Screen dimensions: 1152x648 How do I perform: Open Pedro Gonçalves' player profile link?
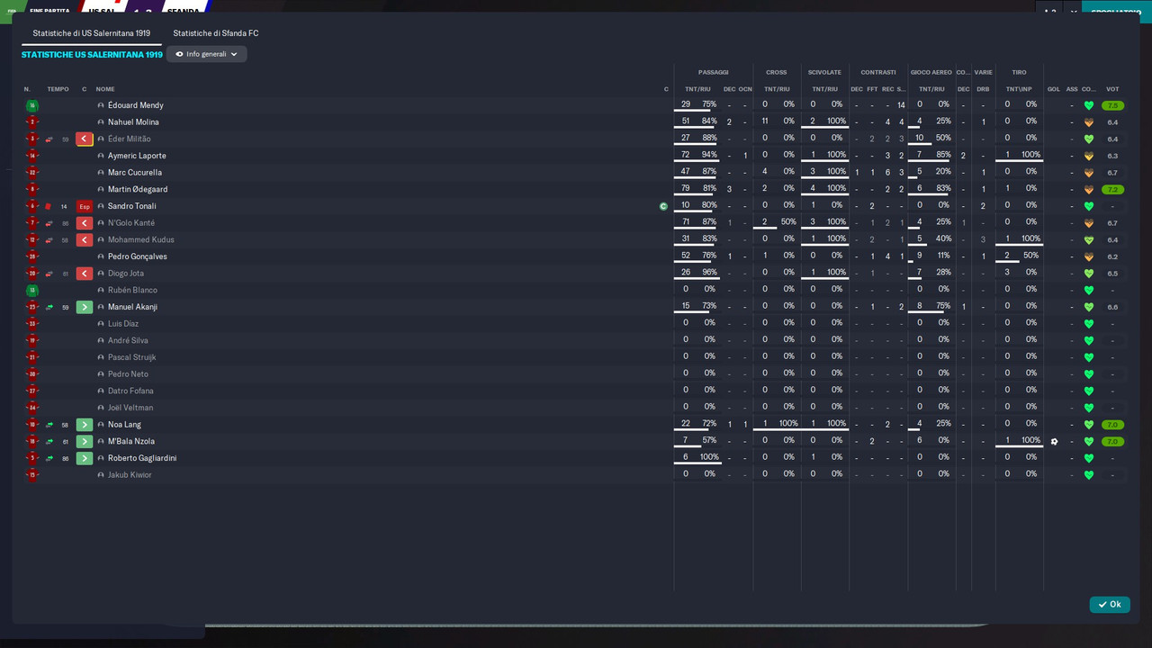(x=138, y=256)
